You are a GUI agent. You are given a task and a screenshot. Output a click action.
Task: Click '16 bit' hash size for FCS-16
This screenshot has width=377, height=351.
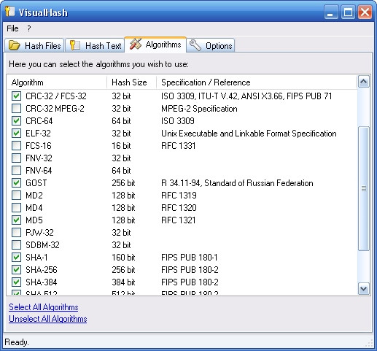[x=121, y=146]
